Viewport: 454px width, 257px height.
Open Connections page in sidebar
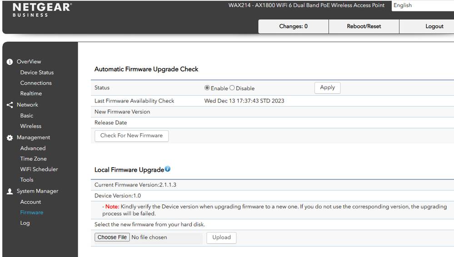pos(36,83)
